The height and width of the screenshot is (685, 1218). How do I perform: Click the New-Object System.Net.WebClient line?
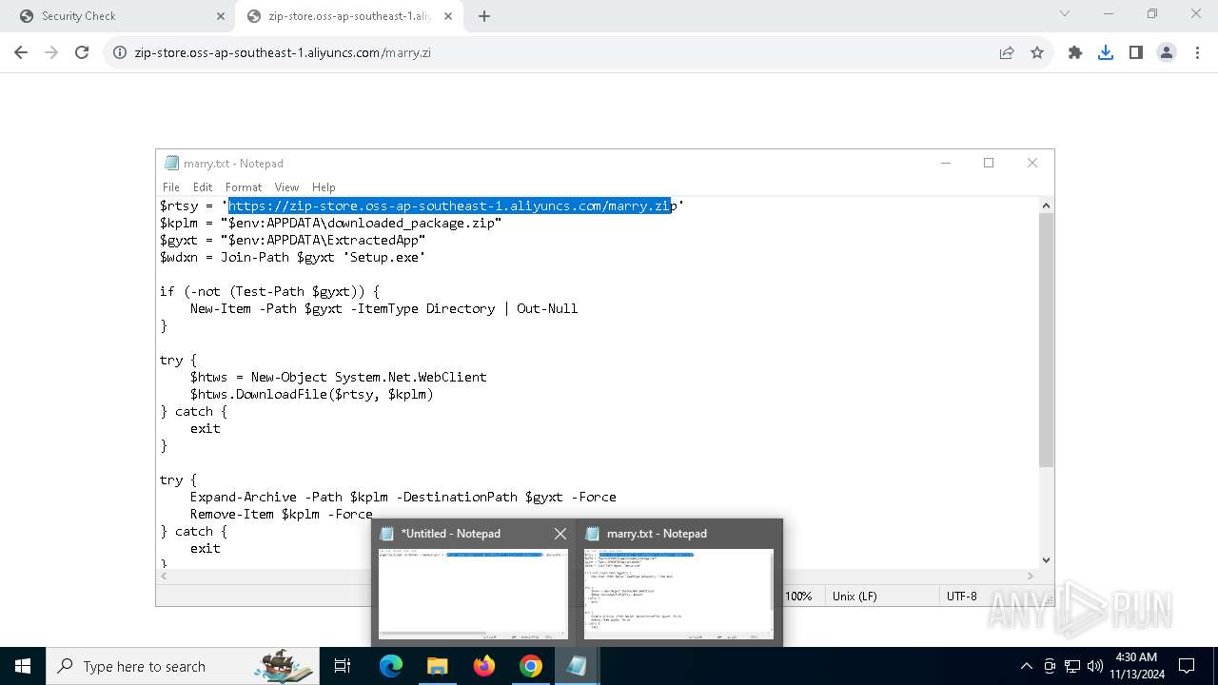(x=338, y=377)
